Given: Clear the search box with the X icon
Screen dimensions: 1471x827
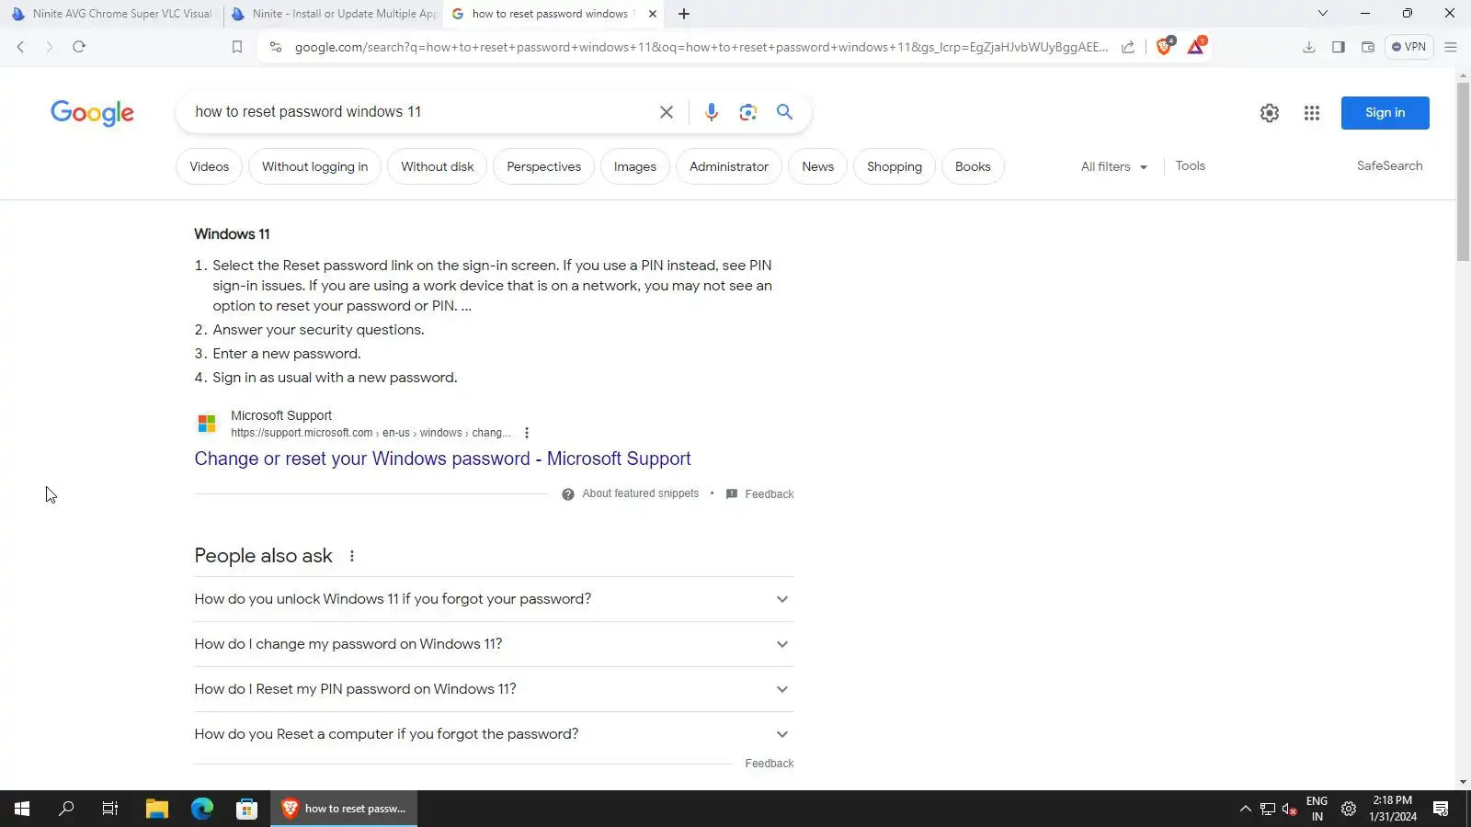Looking at the screenshot, I should point(667,112).
